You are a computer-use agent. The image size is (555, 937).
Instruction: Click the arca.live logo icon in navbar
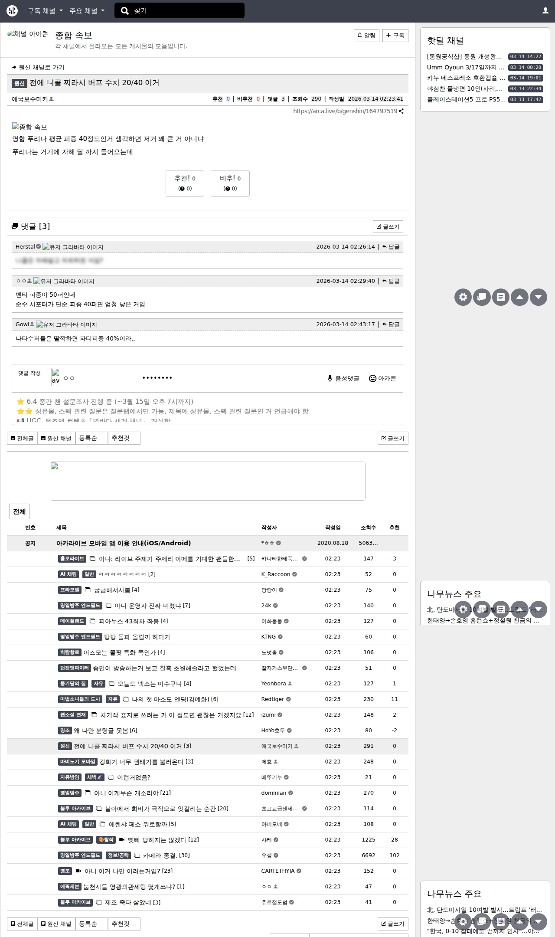(x=12, y=11)
